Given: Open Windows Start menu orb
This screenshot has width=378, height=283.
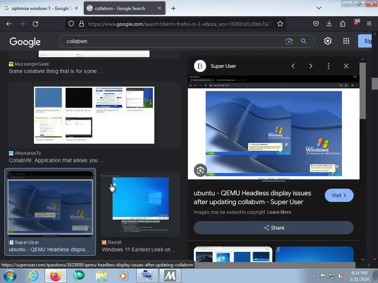Looking at the screenshot, I should [10, 276].
